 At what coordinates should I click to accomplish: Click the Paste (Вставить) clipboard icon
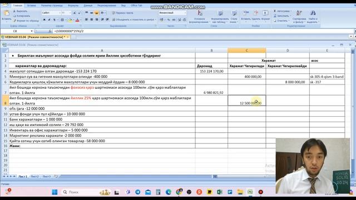7,13
